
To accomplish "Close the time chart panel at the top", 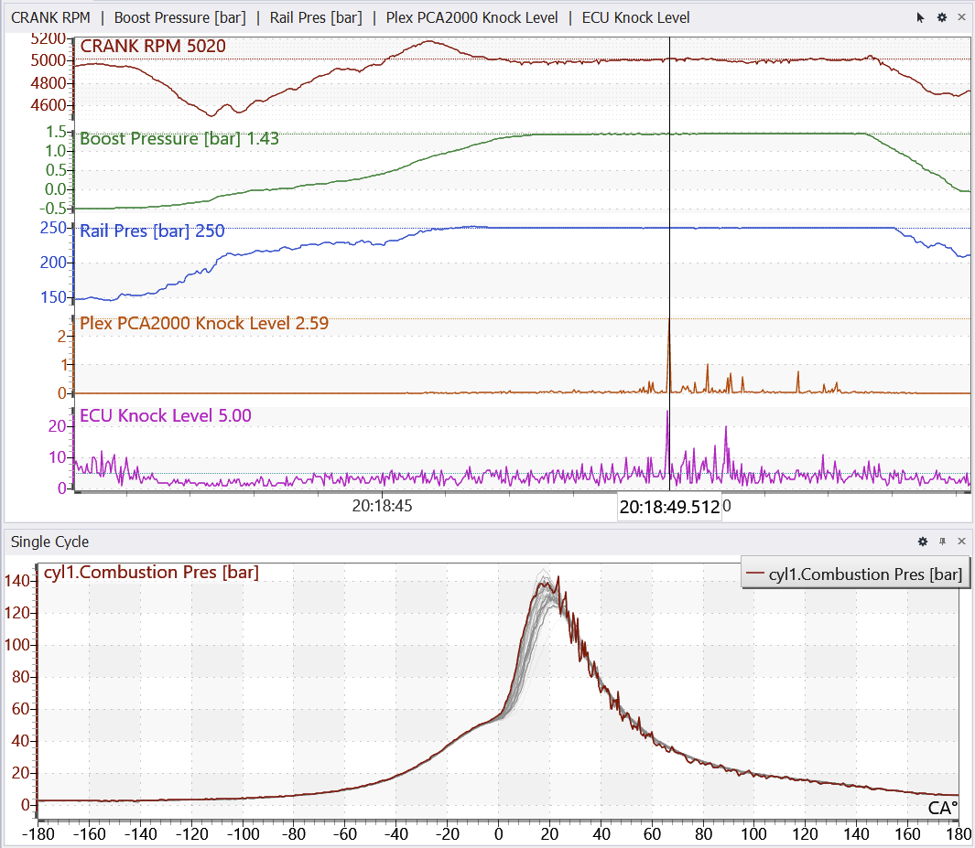I will [x=961, y=17].
